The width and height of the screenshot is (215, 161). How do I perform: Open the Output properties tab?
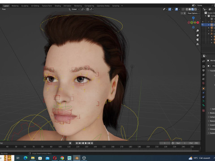point(203,71)
